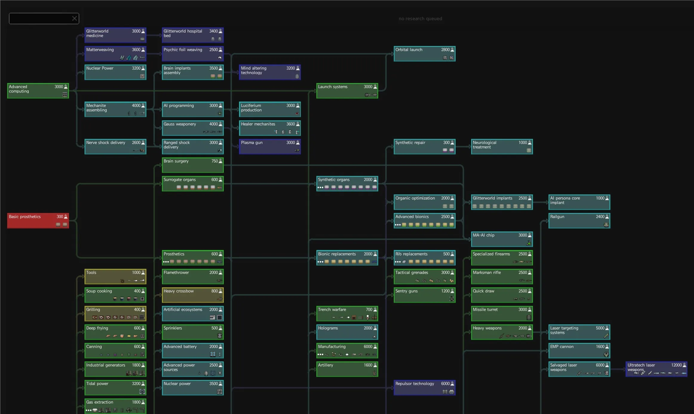The image size is (694, 414).
Task: Click the Missile turret unlock icon
Action: coord(528,317)
